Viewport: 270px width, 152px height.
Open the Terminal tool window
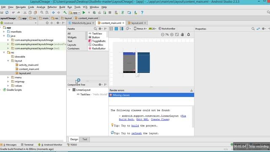27,145
